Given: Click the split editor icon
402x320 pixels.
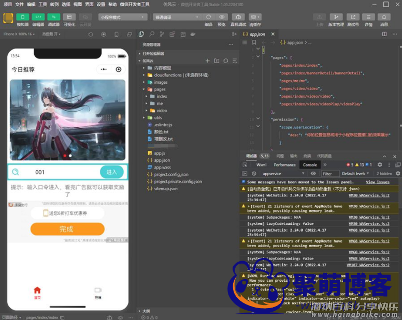Looking at the screenshot, I should point(384,34).
